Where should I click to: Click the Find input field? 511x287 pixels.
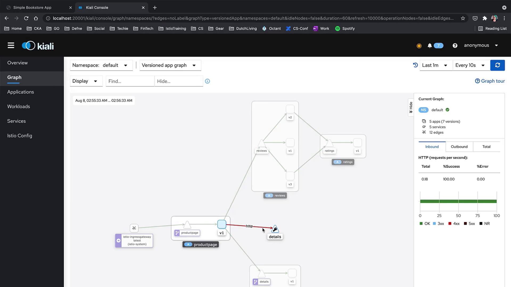click(130, 81)
